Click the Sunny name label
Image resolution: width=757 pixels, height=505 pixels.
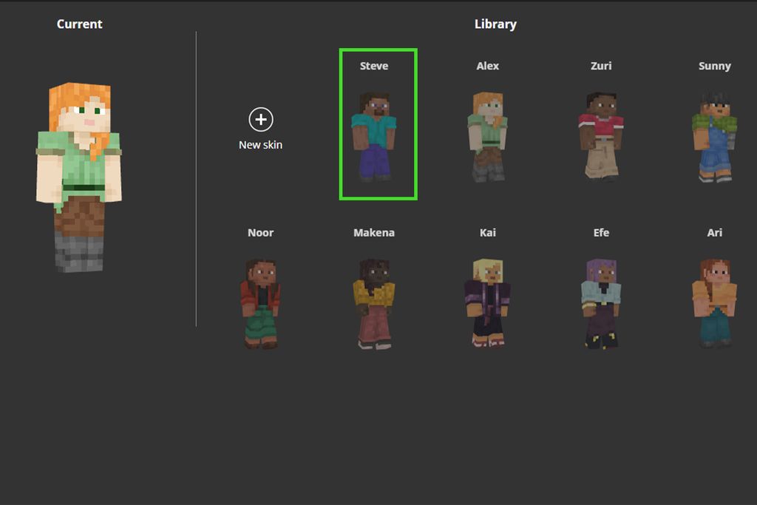click(715, 66)
